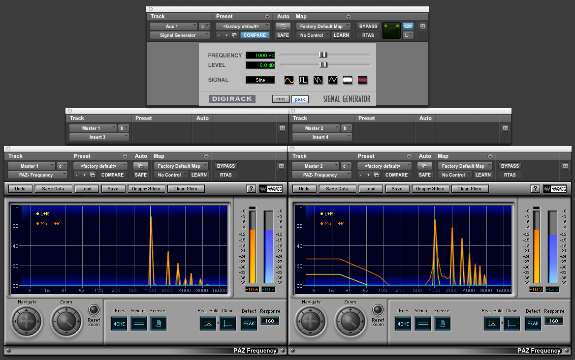This screenshot has height=360, width=575.
Task: Open the Master 1 track dropdown in PAZ window
Action: click(31, 166)
